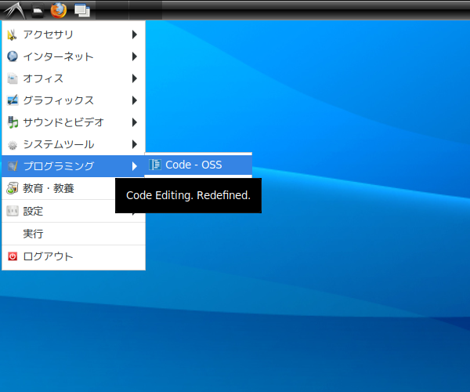Click the settings icon beside 設定
This screenshot has height=392, width=470.
click(13, 211)
